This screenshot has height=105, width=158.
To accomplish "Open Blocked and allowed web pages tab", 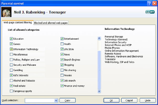I will tap(51, 23).
